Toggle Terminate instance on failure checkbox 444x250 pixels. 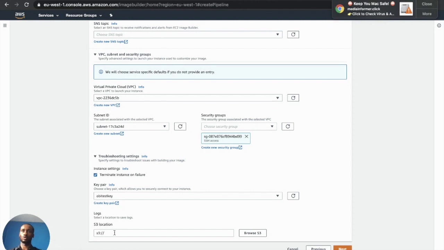[95, 175]
